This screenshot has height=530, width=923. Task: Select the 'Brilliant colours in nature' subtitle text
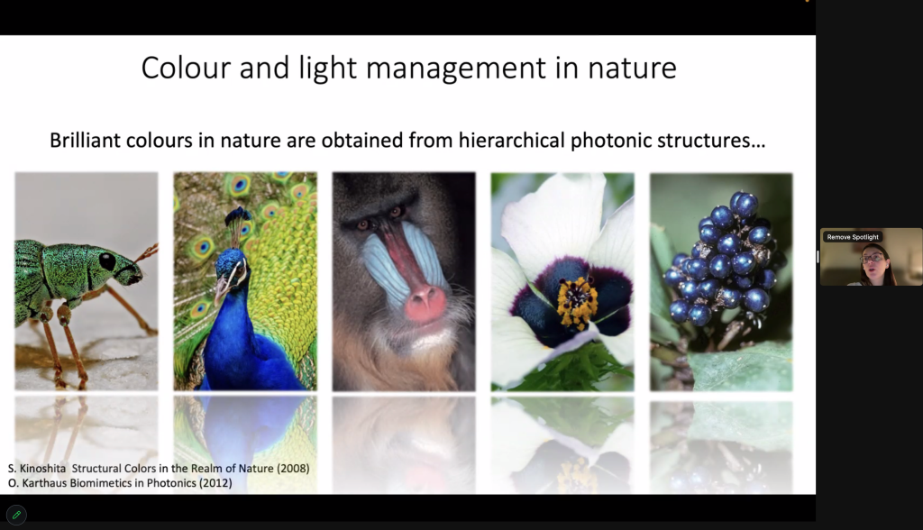[x=407, y=141]
